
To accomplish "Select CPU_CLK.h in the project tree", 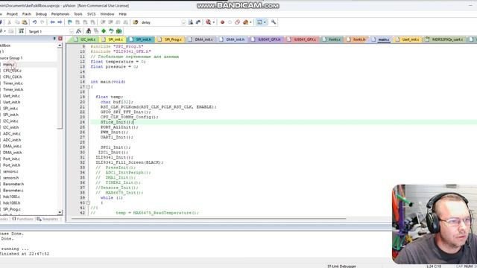I will coord(13,77).
